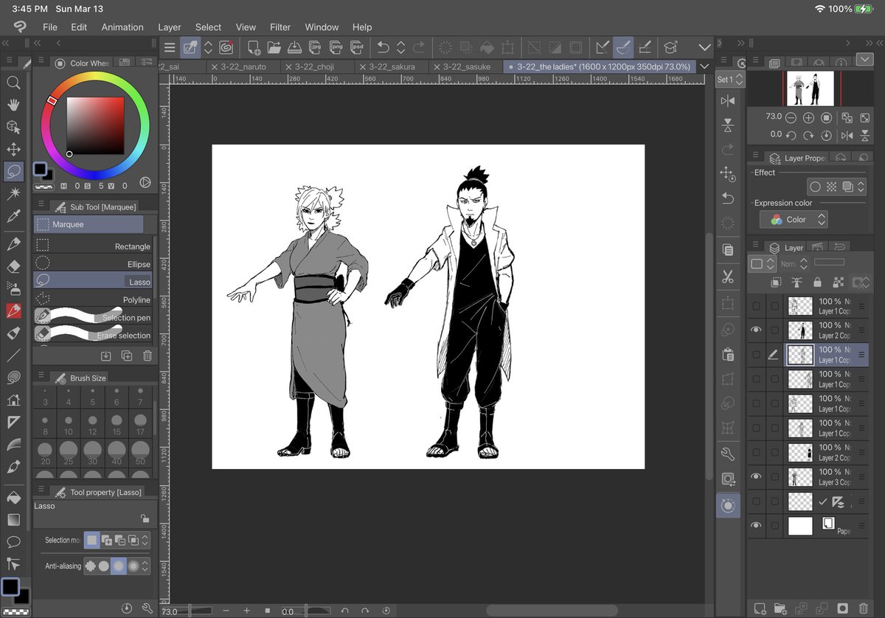Viewport: 885px width, 618px height.
Task: Select the Hand move tool
Action: point(13,105)
